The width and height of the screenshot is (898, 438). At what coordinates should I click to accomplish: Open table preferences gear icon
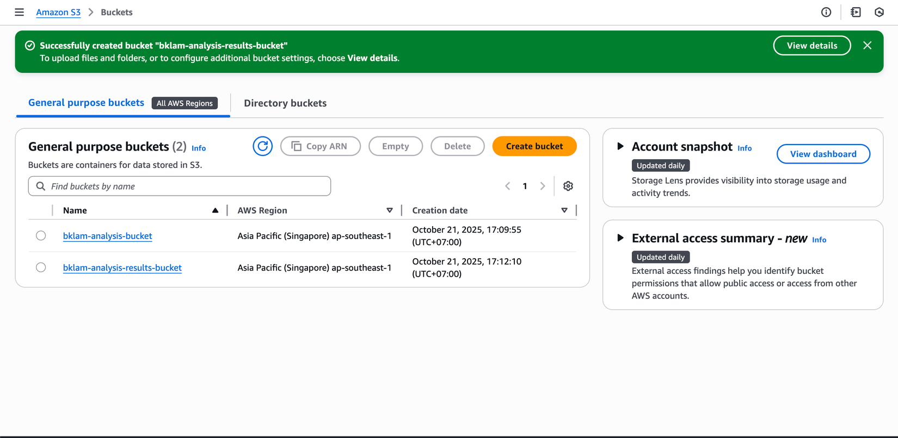568,186
